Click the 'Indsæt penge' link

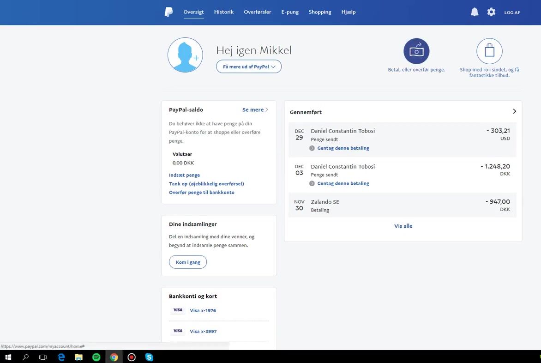(x=184, y=175)
